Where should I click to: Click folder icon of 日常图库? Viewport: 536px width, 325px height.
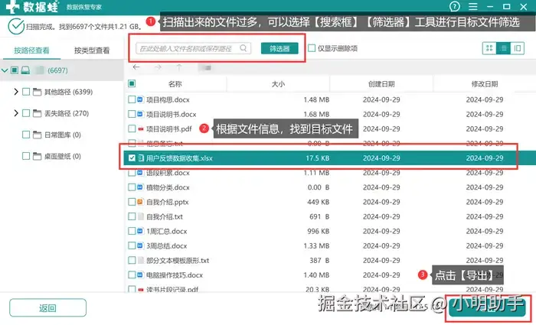(x=37, y=135)
